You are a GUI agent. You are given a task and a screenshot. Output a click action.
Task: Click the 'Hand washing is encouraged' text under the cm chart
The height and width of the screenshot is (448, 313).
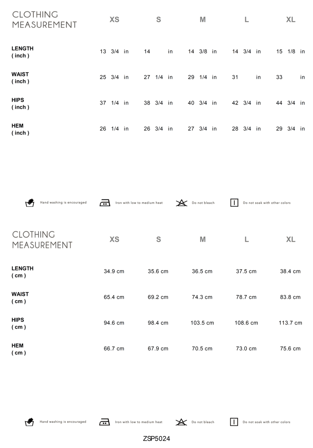(x=63, y=422)
